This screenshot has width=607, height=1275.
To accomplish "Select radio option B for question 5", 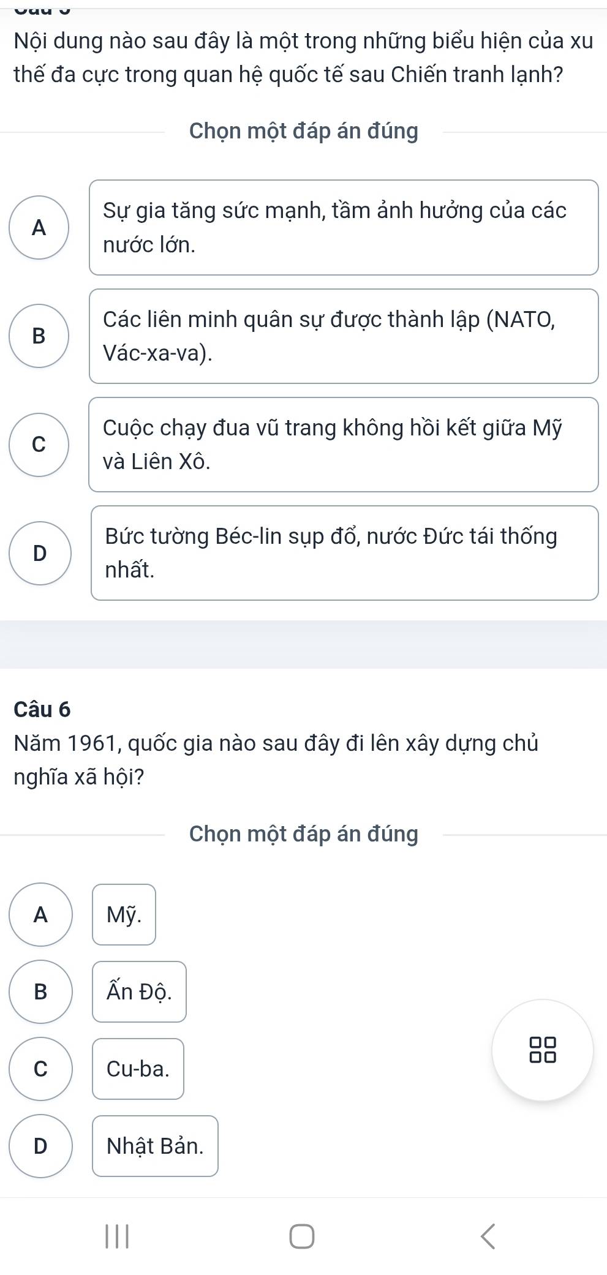I will click(40, 336).
